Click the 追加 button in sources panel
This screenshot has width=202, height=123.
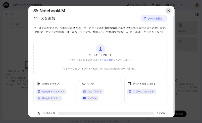16,24
